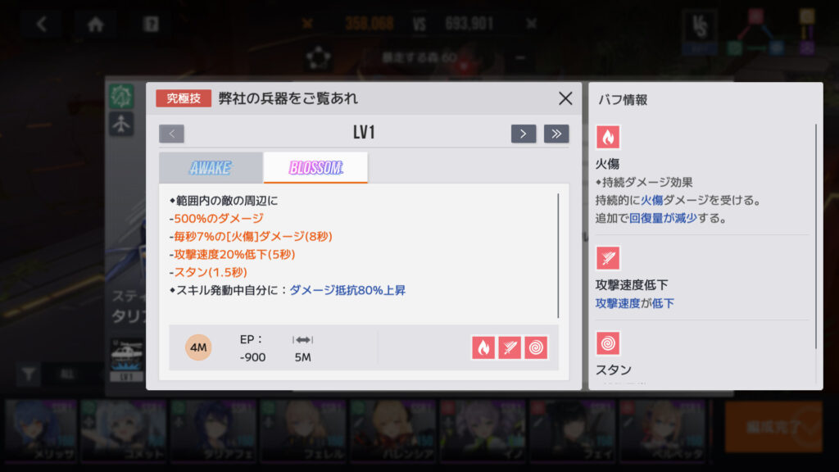Go back with the top-left arrow
This screenshot has width=839, height=472.
point(42,24)
